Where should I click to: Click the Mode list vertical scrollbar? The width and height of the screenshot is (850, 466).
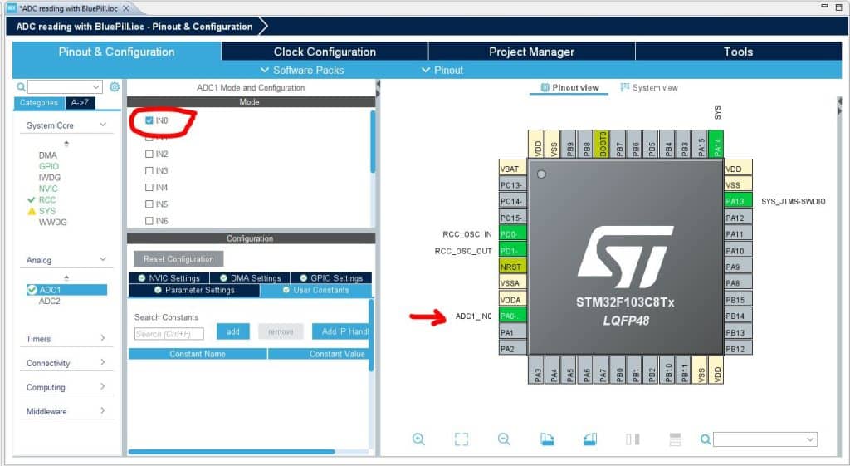pos(373,141)
